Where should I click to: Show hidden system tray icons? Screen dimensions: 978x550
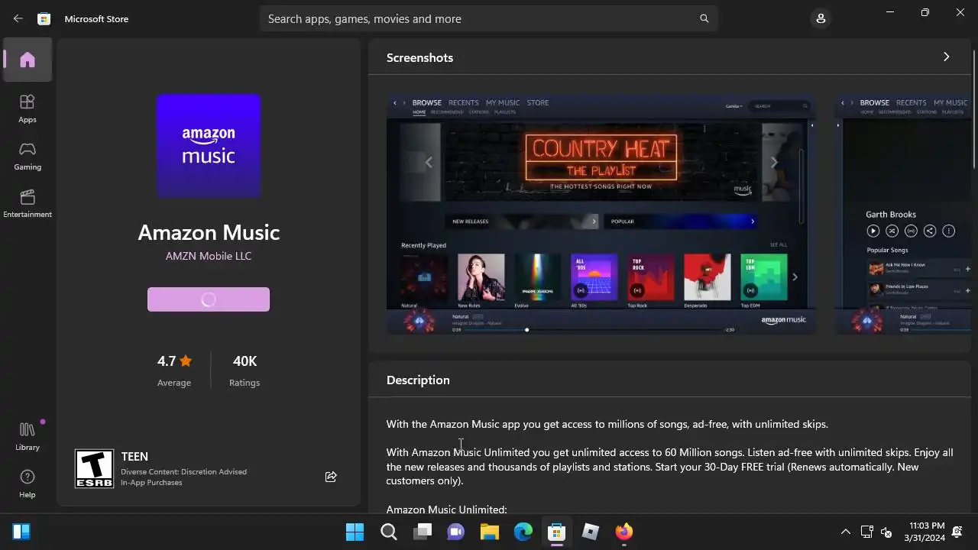(845, 532)
